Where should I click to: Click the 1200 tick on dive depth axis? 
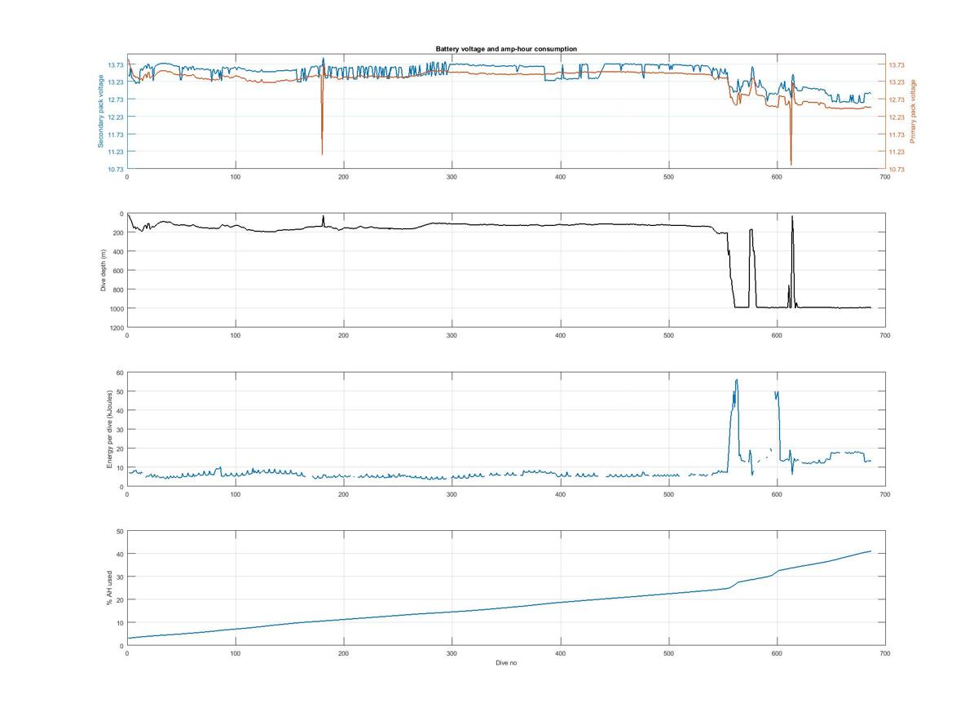[x=117, y=327]
